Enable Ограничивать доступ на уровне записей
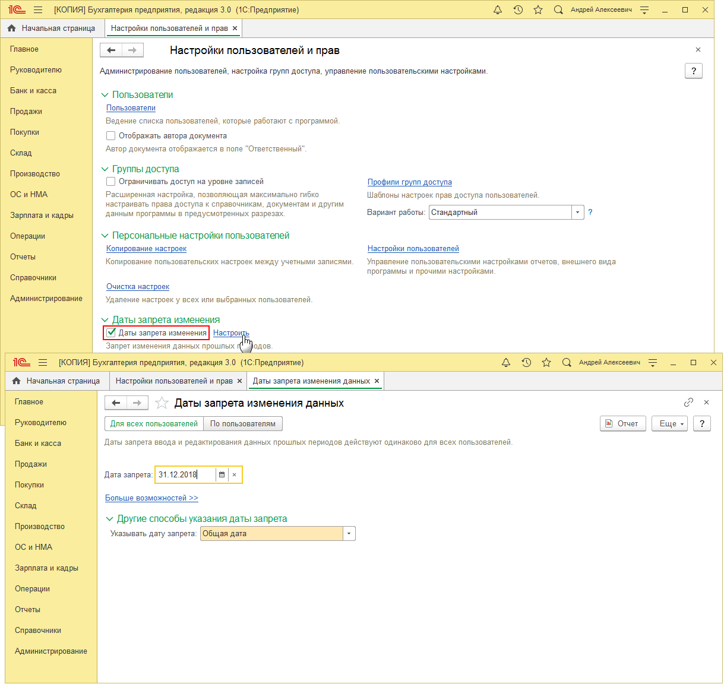This screenshot has width=724, height=684. click(111, 182)
